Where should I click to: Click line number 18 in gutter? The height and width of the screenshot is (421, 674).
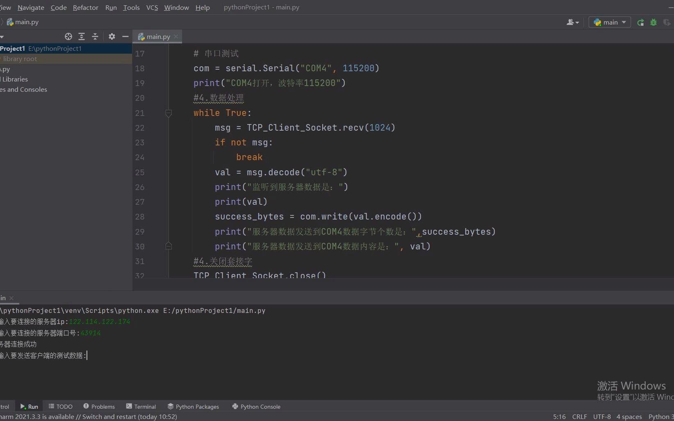[140, 68]
